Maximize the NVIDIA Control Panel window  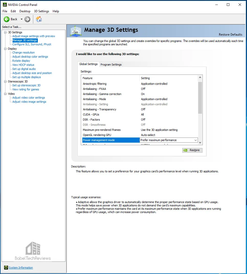pos(228,5)
